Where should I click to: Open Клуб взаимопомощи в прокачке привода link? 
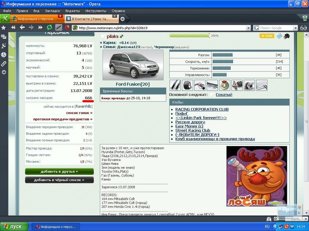[x=215, y=139]
